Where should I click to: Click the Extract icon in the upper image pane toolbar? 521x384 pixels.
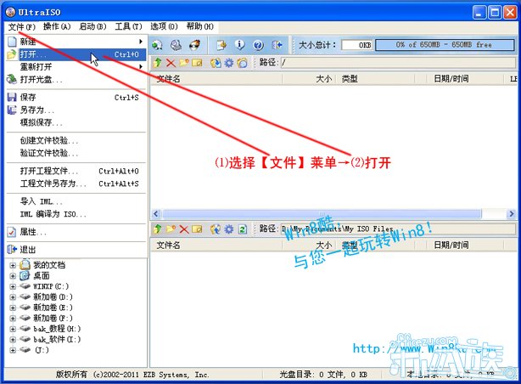click(216, 62)
